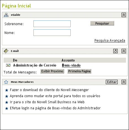Click the star icon beside Efetue login bookmark
Screen dimensions: 129x130
7,108
